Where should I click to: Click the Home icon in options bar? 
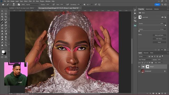[x=3, y=4]
